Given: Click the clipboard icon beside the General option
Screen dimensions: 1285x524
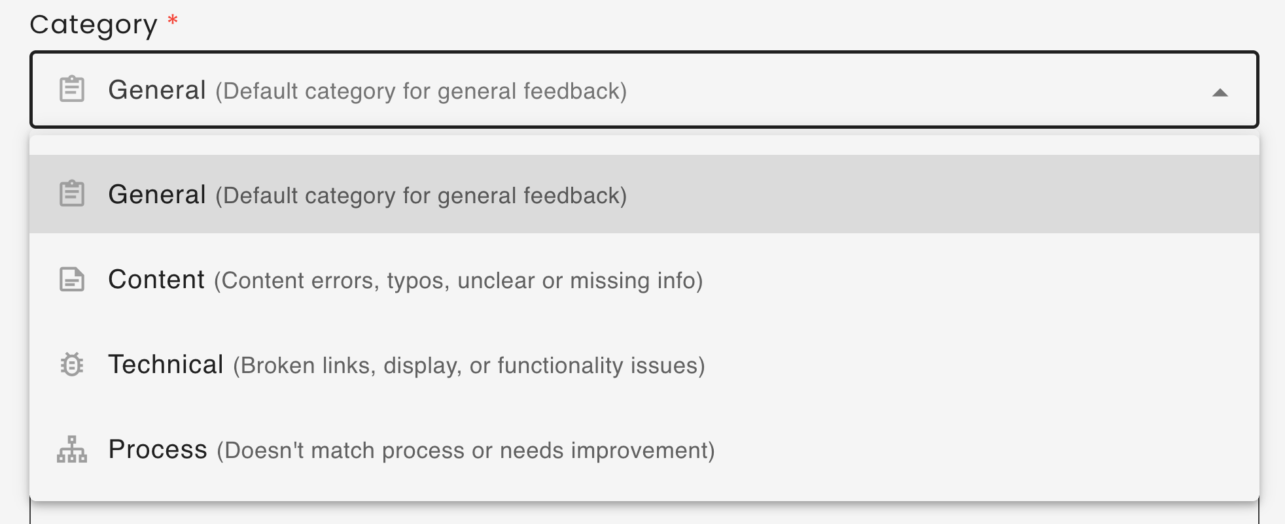Looking at the screenshot, I should (72, 194).
